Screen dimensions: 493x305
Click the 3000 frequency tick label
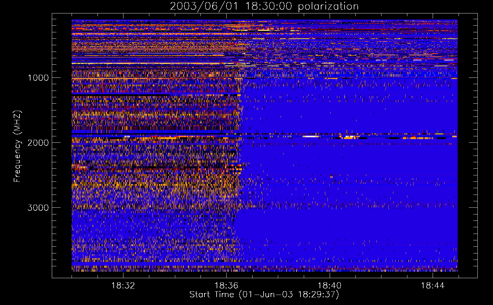(x=38, y=208)
